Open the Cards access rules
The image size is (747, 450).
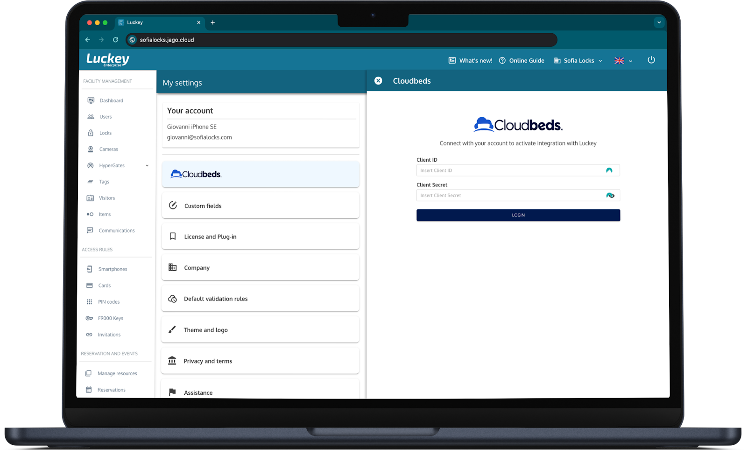pyautogui.click(x=104, y=286)
